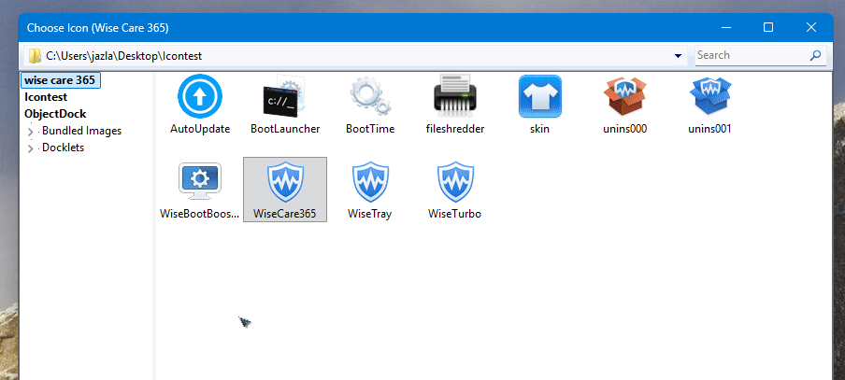Select the WiseCare365 shield icon
The width and height of the screenshot is (845, 380).
(285, 182)
